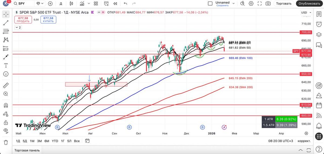
Task: Create an alert with the clock-plus icon
Action: click(x=106, y=4)
